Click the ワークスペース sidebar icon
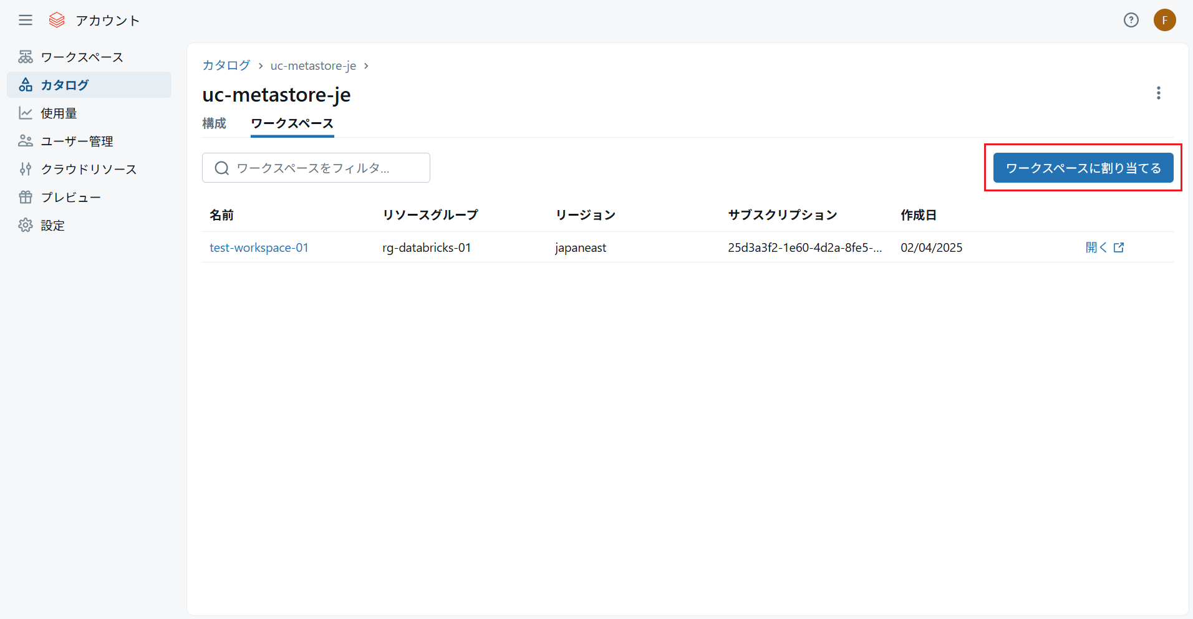Viewport: 1193px width, 619px height. 26,57
